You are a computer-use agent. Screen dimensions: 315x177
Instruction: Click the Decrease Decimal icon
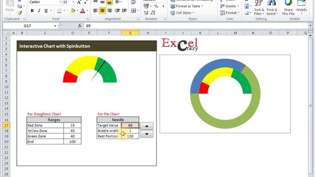point(153,13)
